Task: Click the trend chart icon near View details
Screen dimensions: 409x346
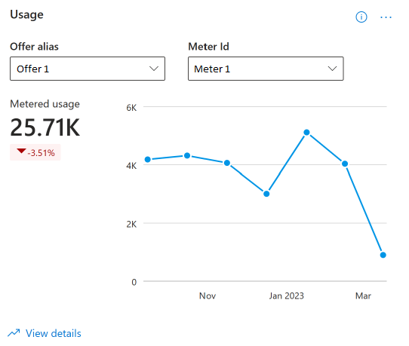Action: 14,332
